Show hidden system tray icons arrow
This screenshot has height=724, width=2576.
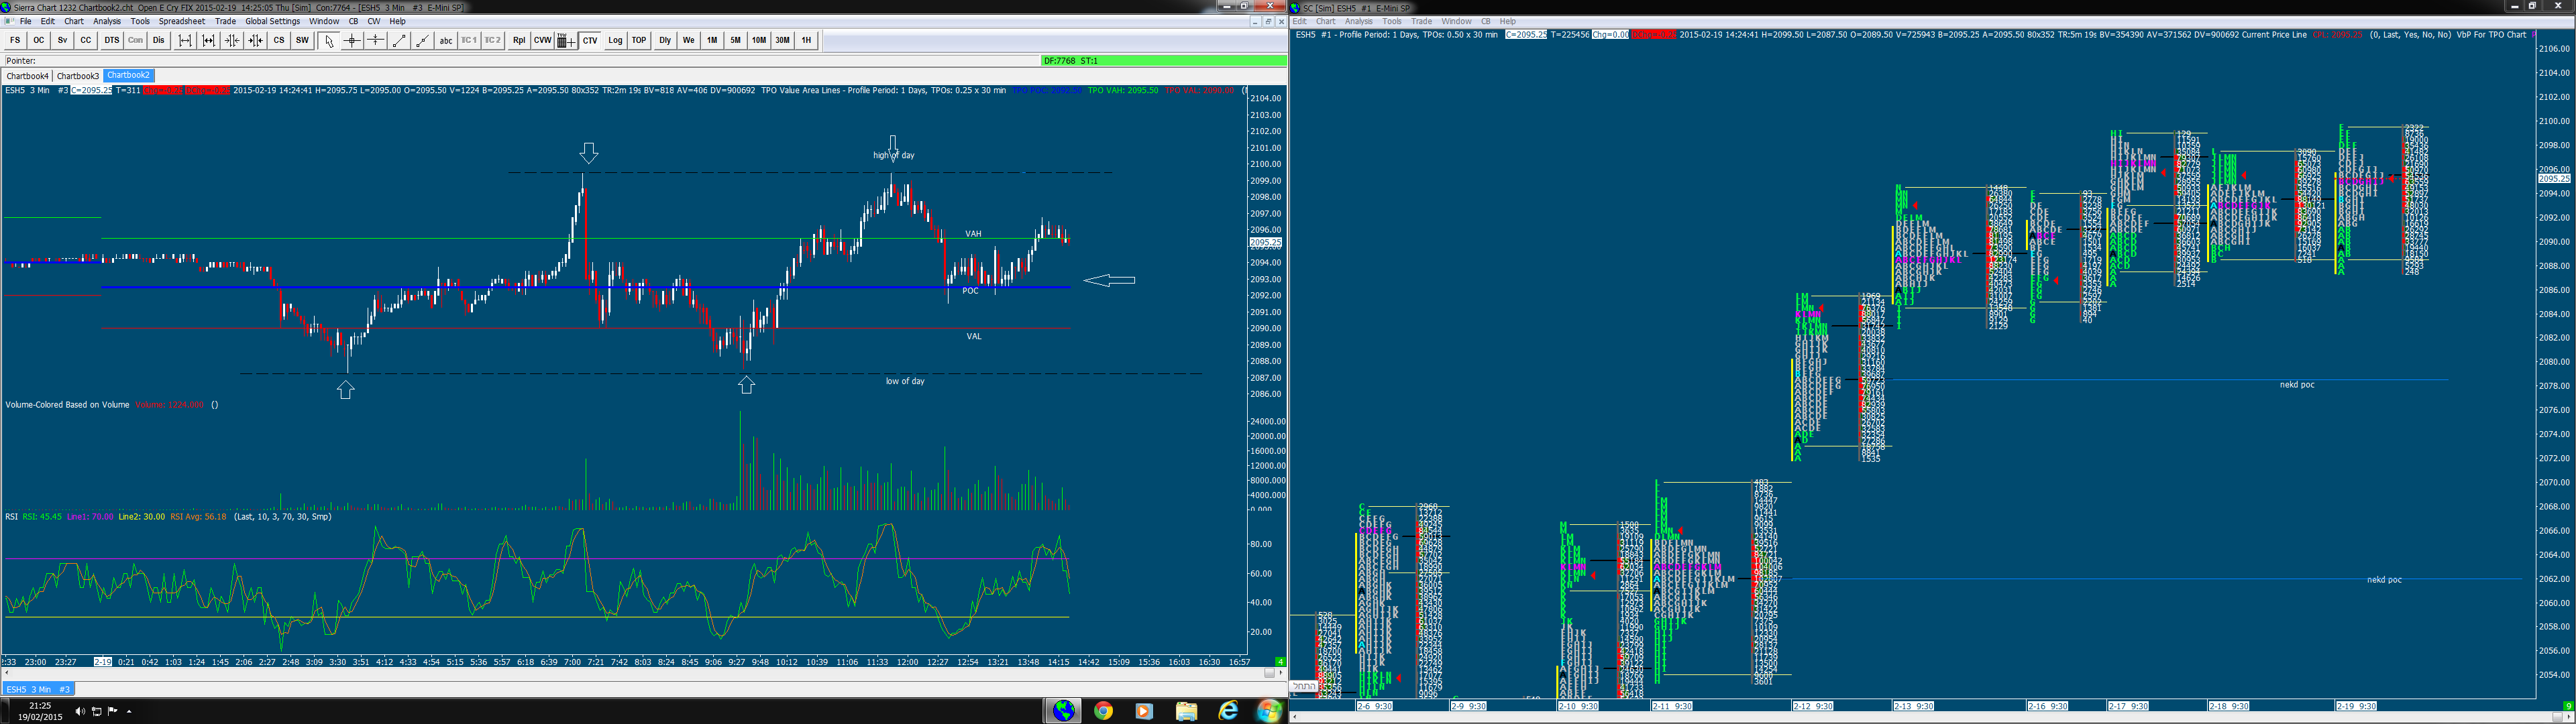pyautogui.click(x=129, y=711)
